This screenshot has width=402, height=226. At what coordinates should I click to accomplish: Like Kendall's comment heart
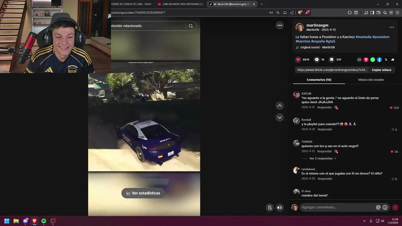393,130
